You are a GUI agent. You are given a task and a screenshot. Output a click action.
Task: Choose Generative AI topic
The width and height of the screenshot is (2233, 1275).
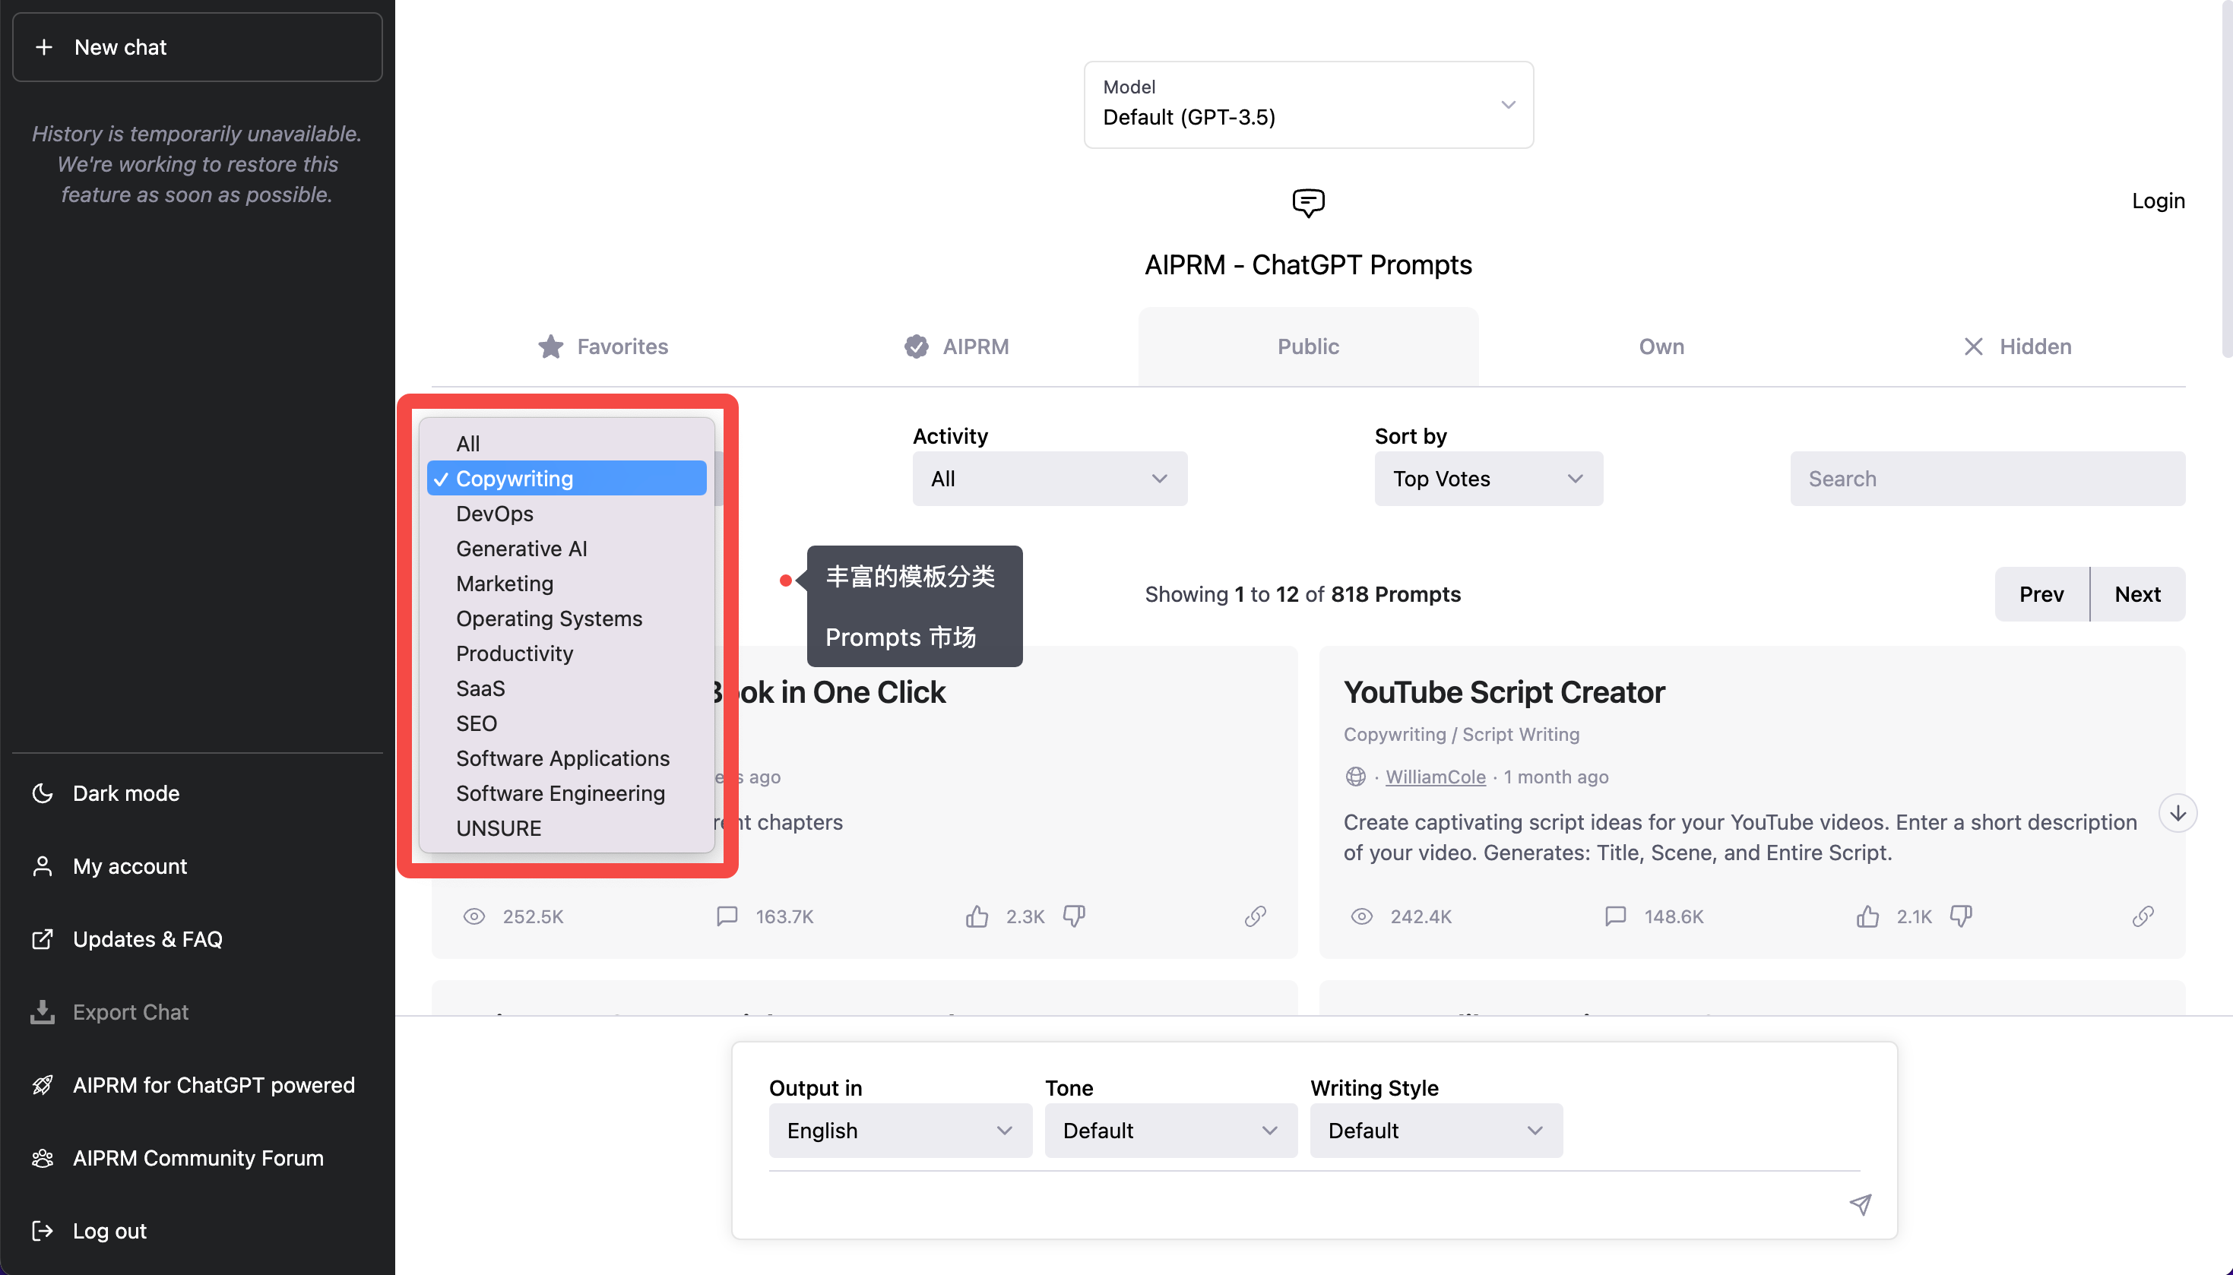click(566, 548)
